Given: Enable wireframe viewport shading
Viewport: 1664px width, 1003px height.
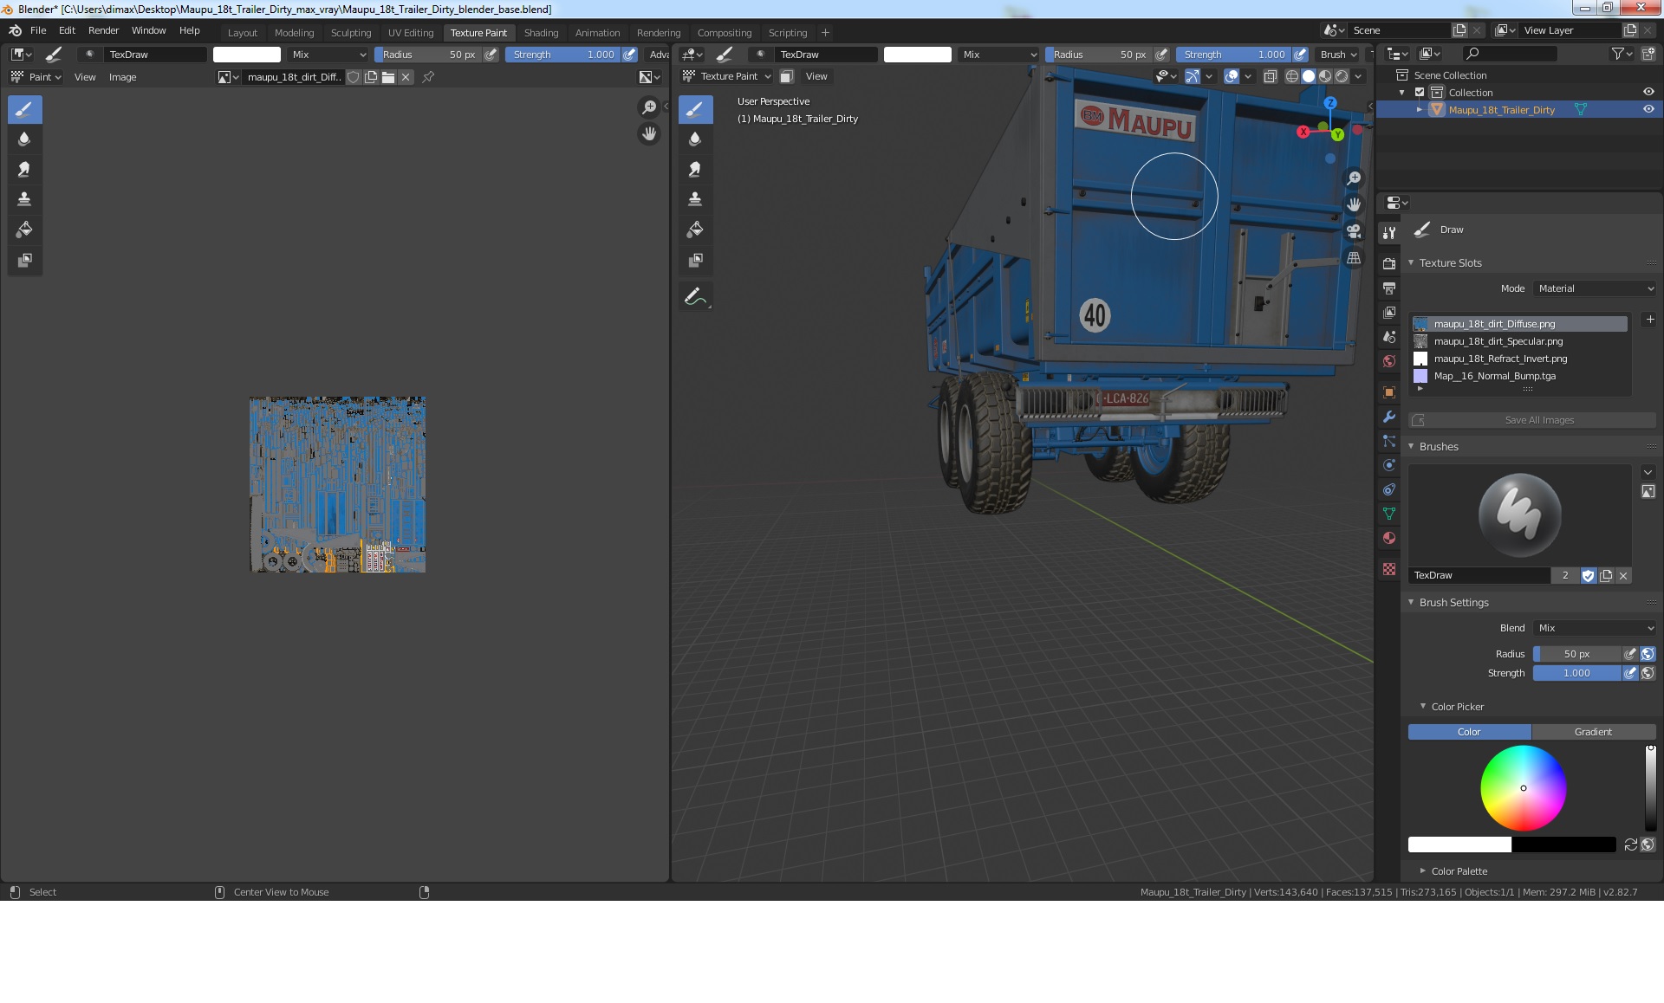Looking at the screenshot, I should pyautogui.click(x=1292, y=76).
